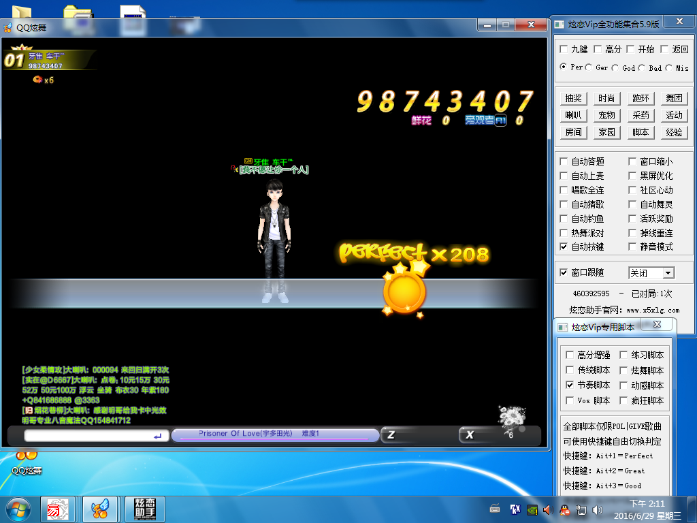Close the 炫恋Vip专用脚本 window
Screen dimensions: 697x523
point(658,325)
